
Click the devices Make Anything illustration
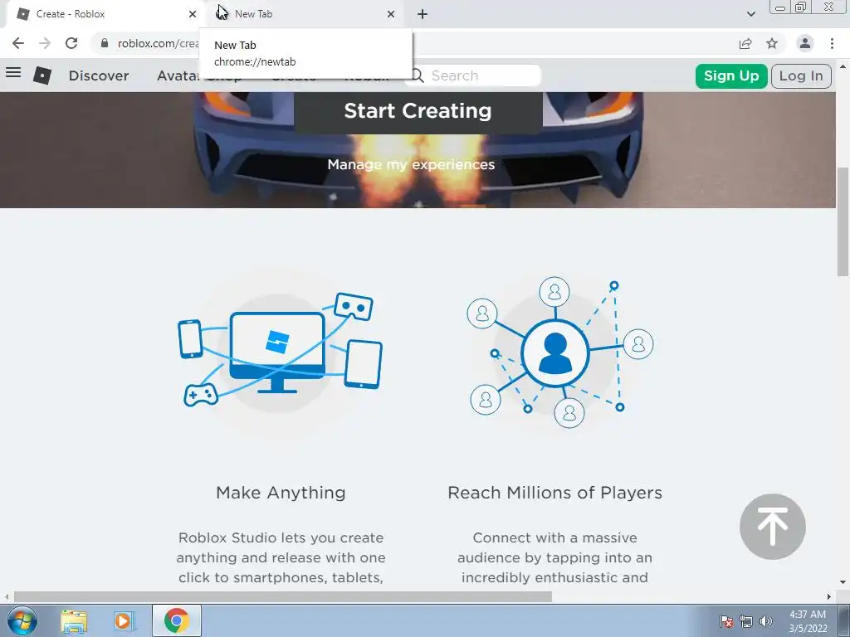280,350
